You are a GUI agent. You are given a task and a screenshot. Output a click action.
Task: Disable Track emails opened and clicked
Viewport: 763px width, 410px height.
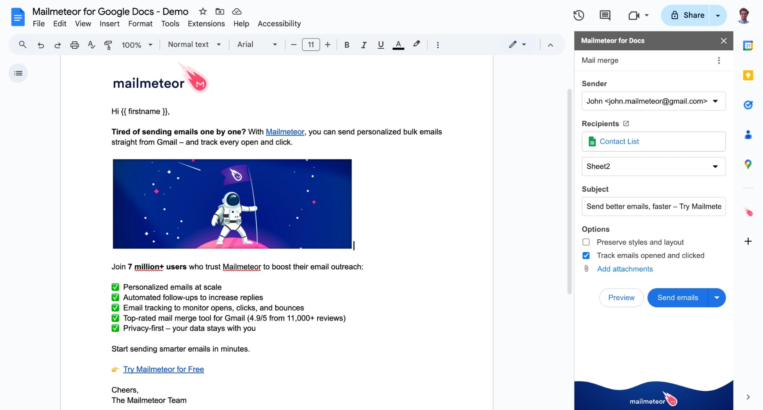pyautogui.click(x=586, y=256)
